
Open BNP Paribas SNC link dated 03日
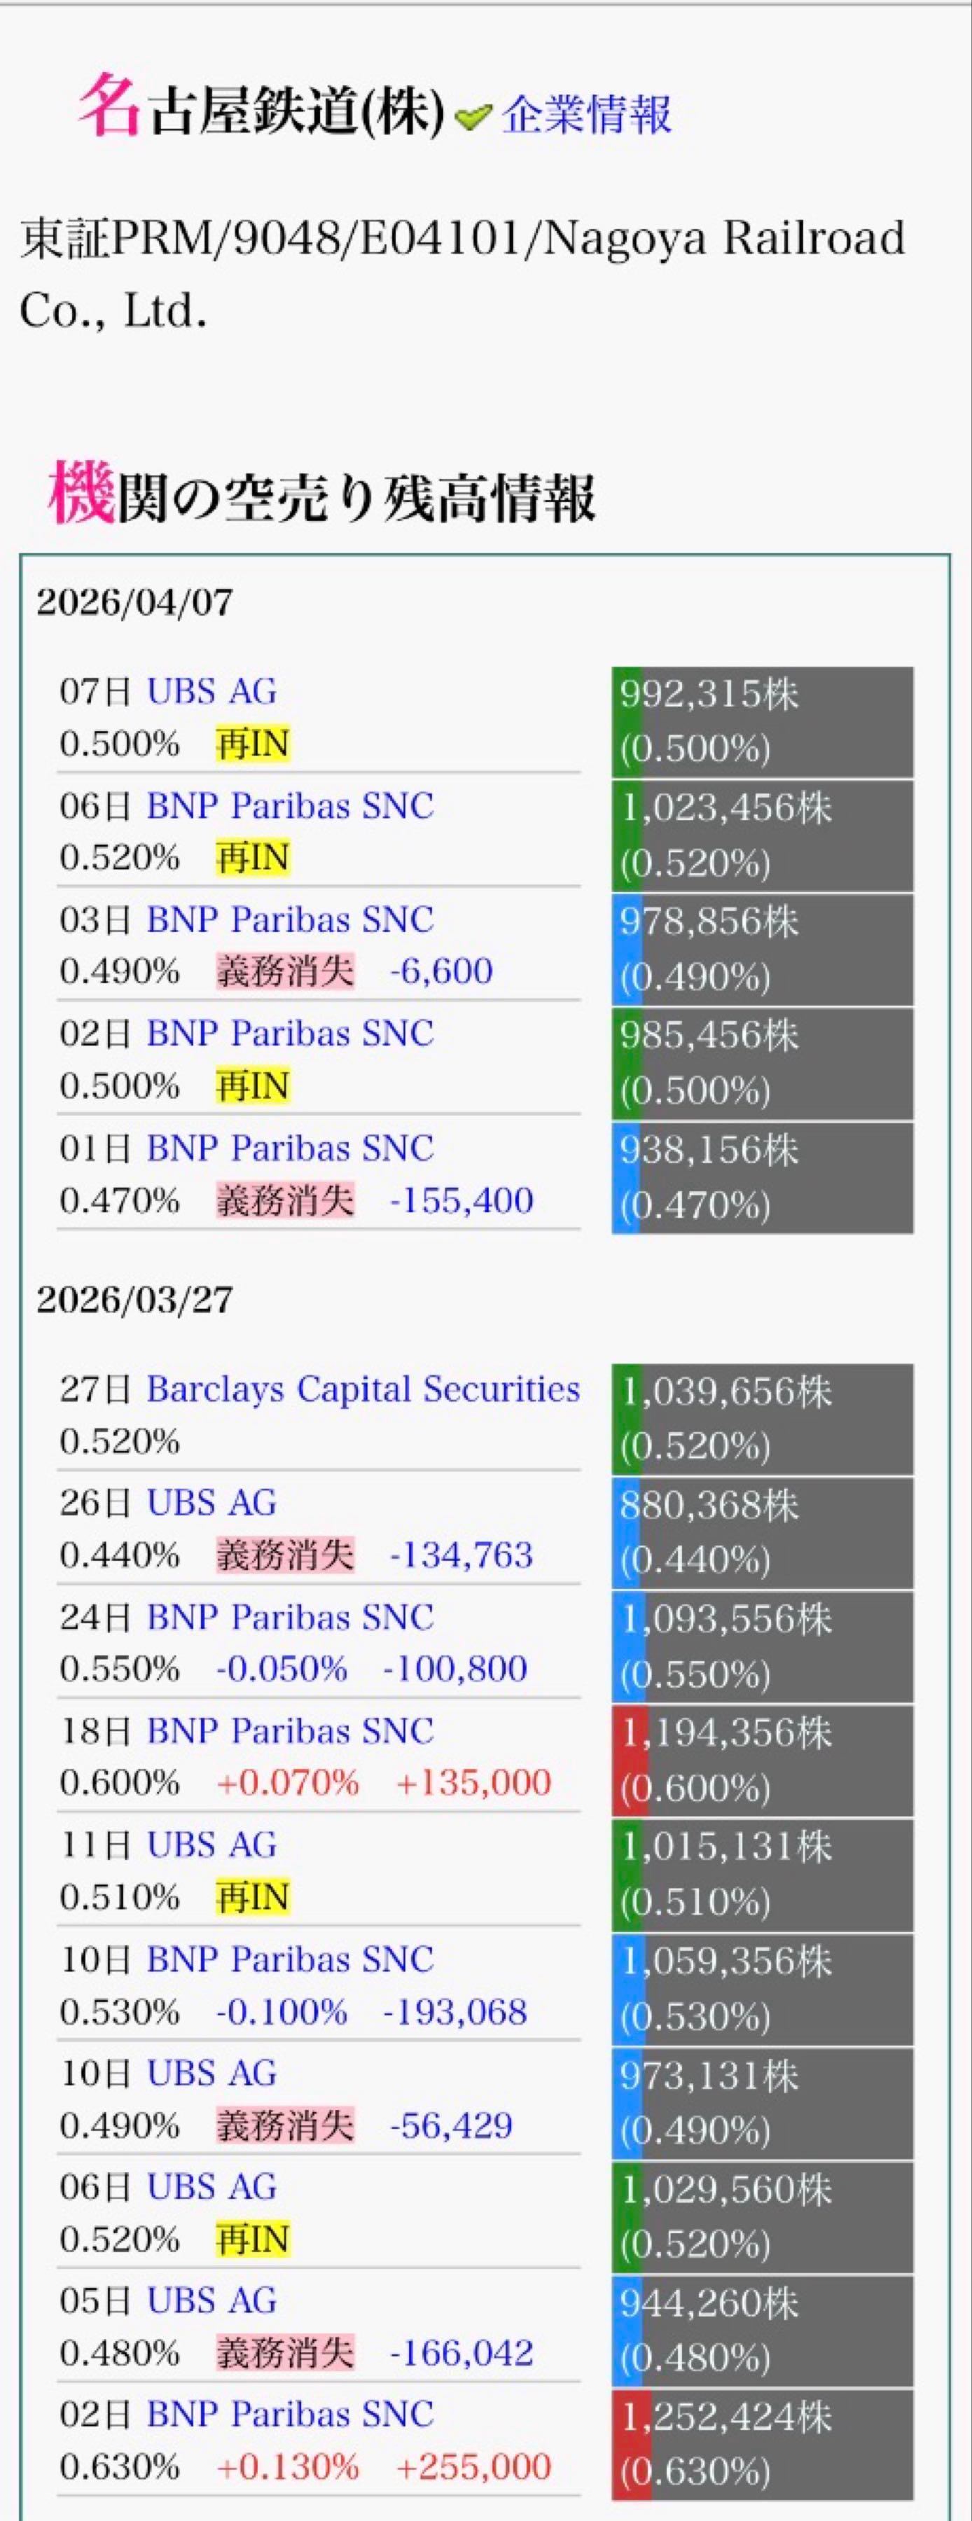point(290,919)
